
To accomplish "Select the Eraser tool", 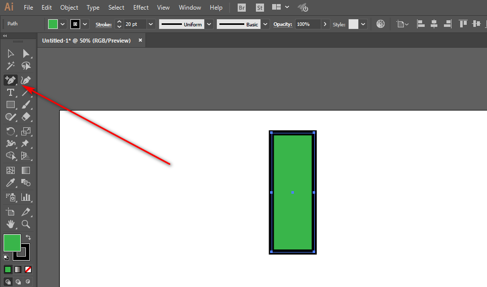I will point(26,117).
